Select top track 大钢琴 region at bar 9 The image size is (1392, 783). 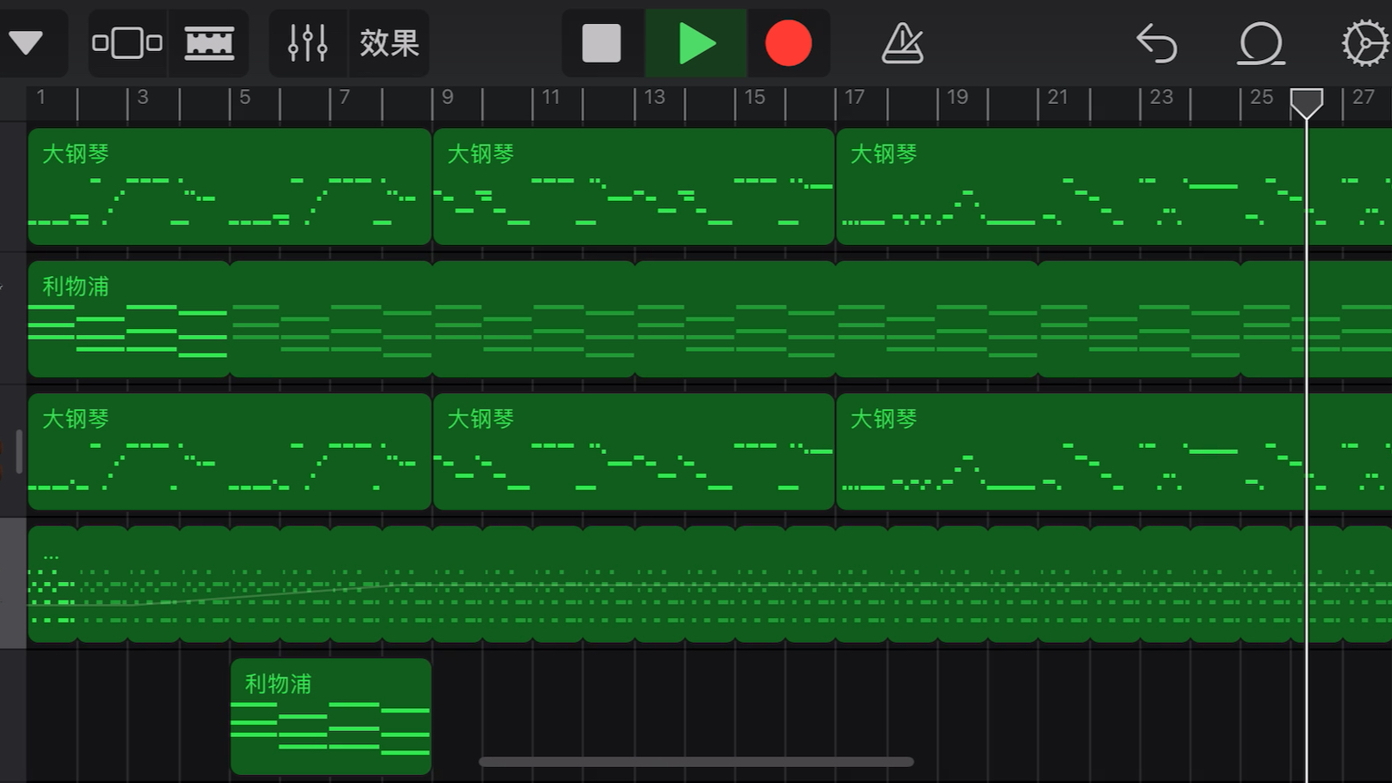pos(634,186)
